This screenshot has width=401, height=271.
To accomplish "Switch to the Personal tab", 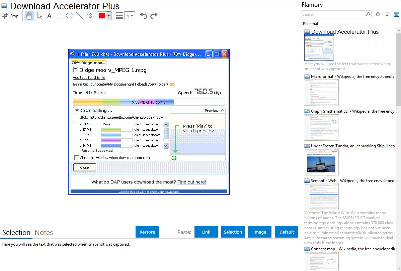I will pyautogui.click(x=311, y=23).
